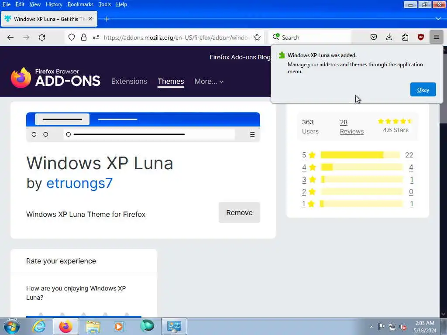Click the muted volume tray icon
This screenshot has height=335, width=447.
tap(403, 327)
